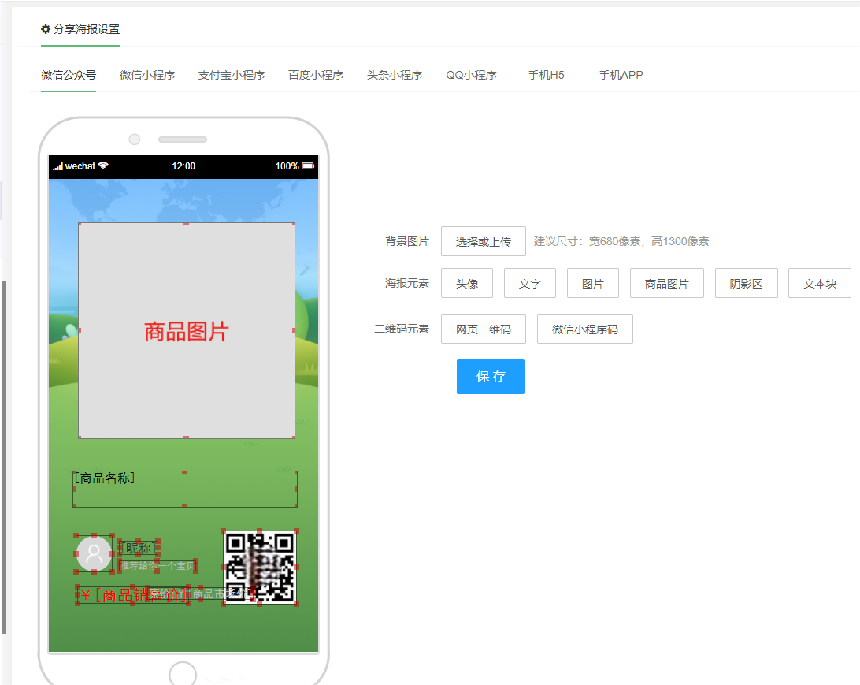Add the 微信小程序码 element
This screenshot has height=685, width=860.
(585, 329)
